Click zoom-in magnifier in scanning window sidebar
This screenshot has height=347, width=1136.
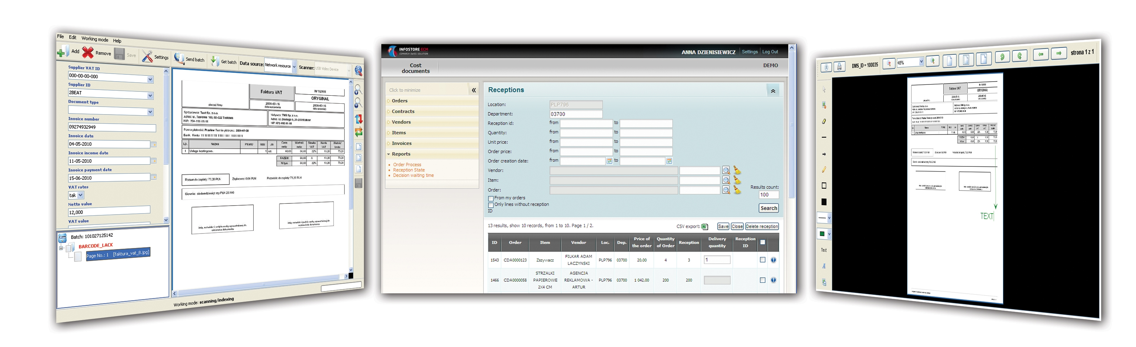(358, 90)
